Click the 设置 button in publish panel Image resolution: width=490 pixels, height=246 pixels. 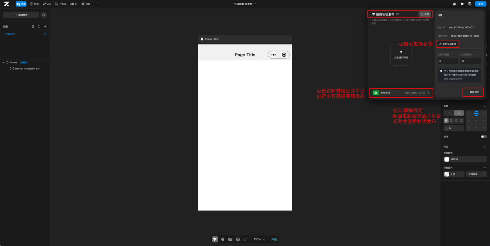[x=425, y=14]
